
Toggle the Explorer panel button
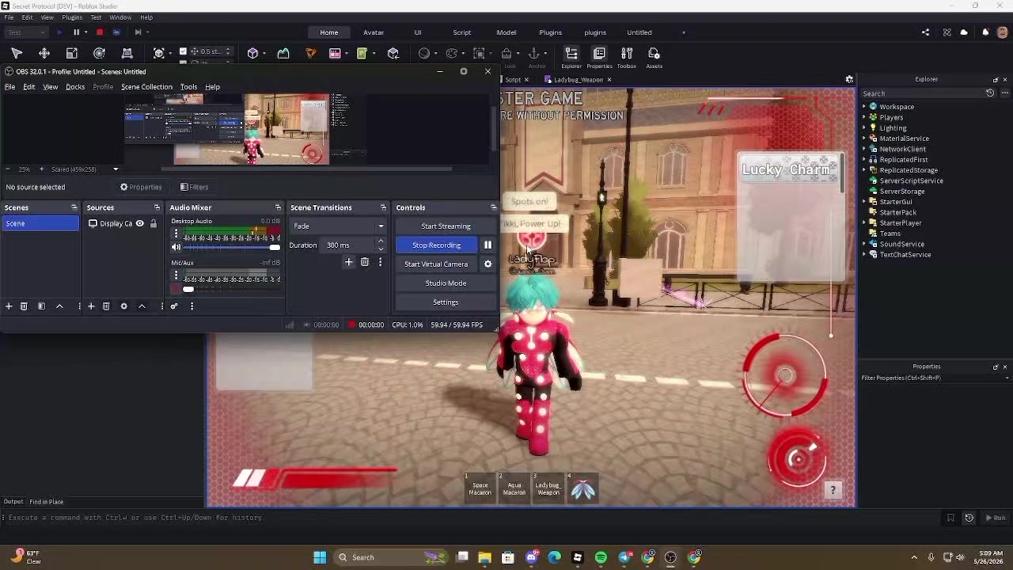[571, 57]
